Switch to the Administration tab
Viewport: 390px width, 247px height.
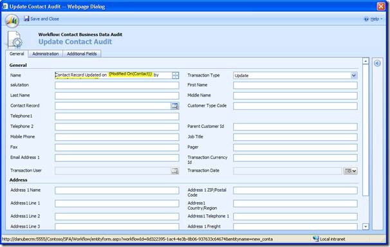point(46,53)
